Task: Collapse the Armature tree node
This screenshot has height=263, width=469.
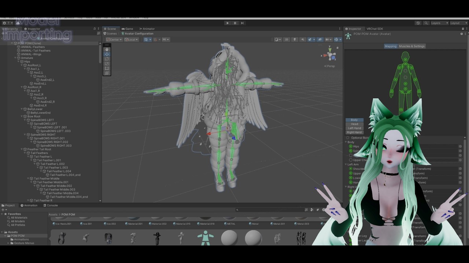Action: coord(15,58)
